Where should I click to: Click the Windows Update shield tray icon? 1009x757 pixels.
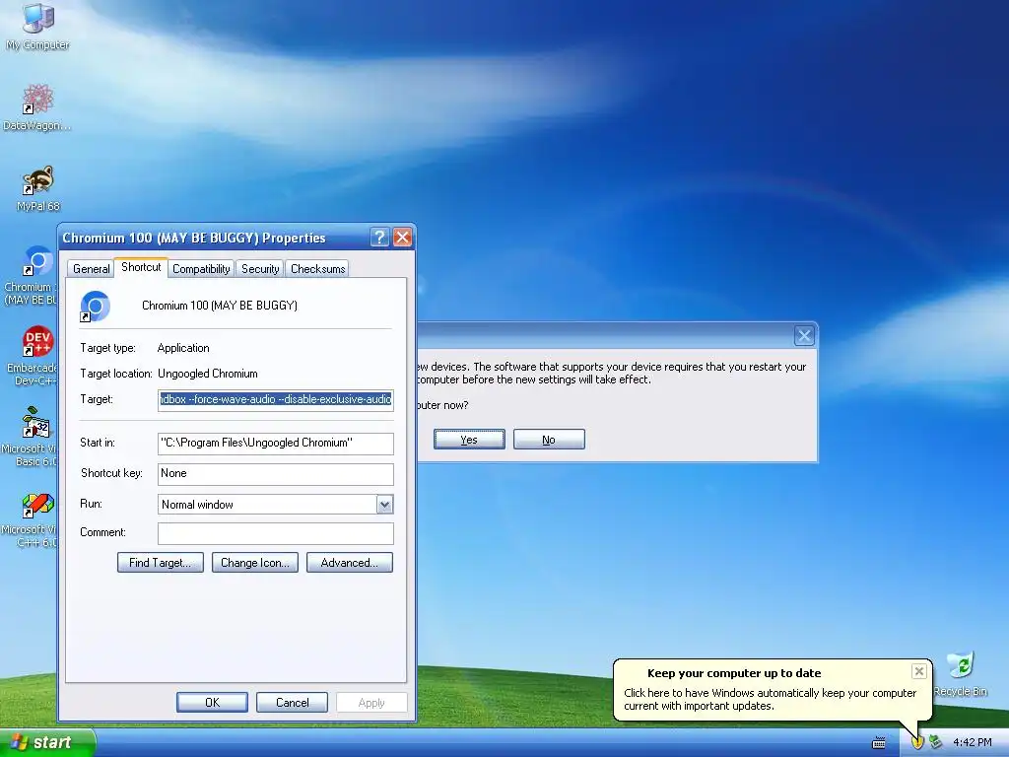coord(916,742)
